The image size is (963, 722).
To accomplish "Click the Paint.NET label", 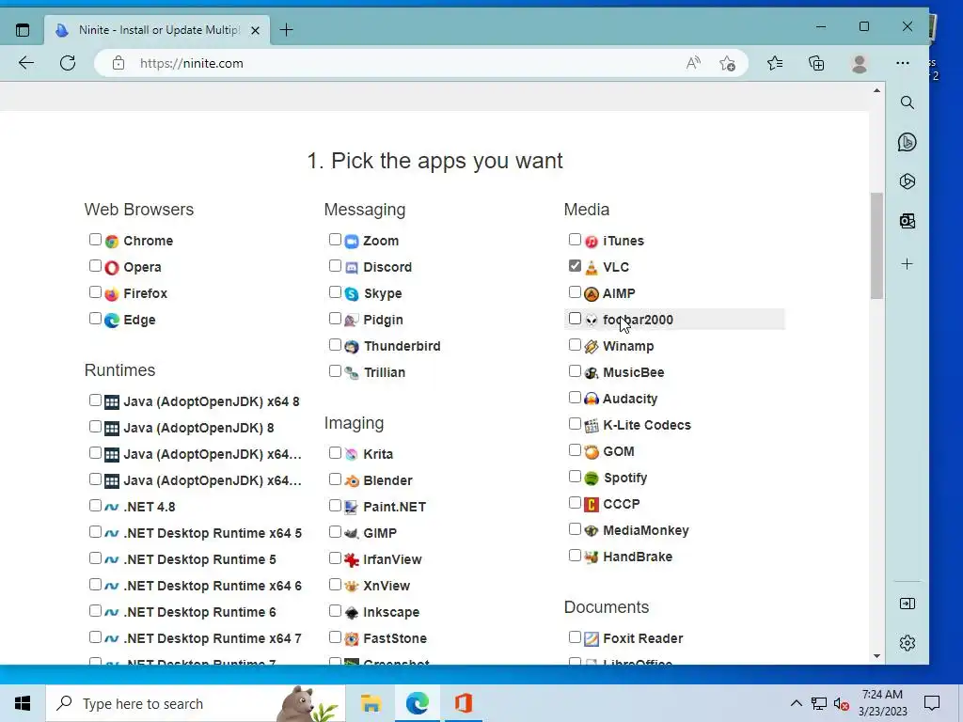I will (x=394, y=507).
